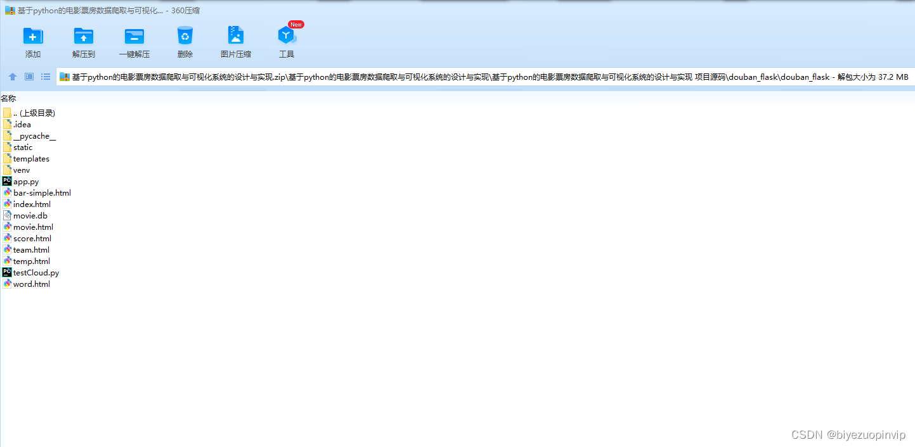
Task: Open the templates folder
Action: point(31,158)
